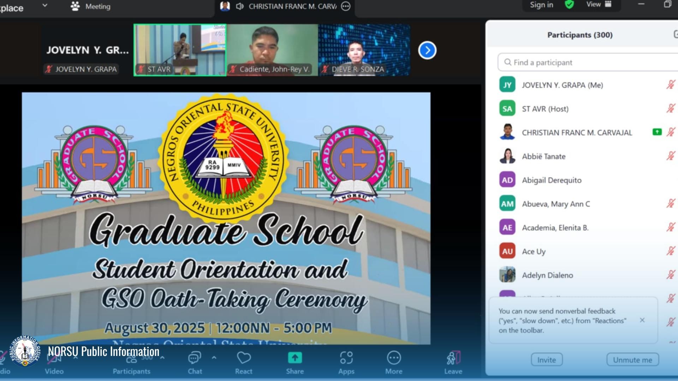Screen dimensions: 678x381
Task: Pop out the Participants panel
Action: pos(676,34)
